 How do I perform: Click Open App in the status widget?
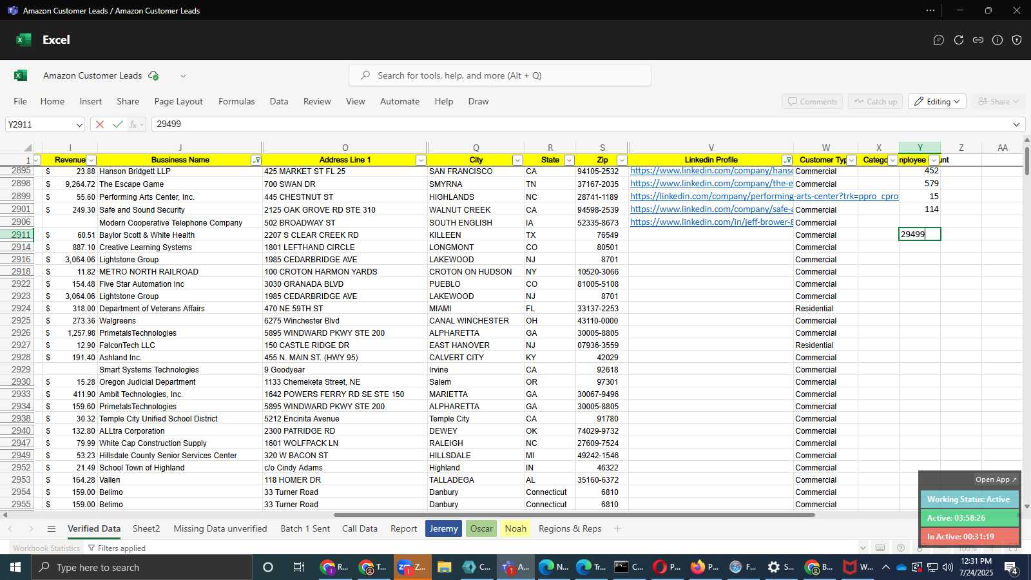996,479
